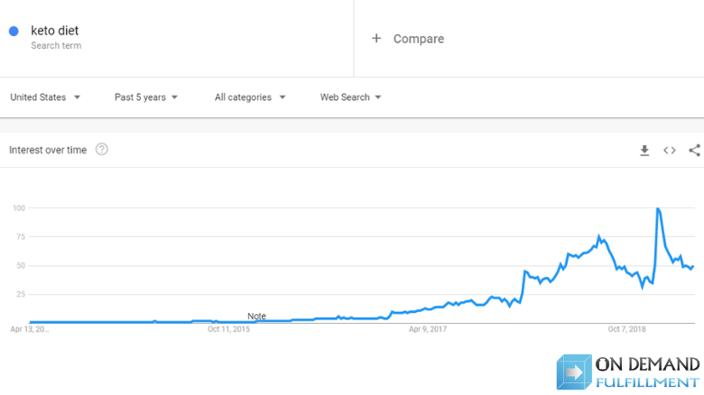Open the Past 5 years dropdown

[x=146, y=97]
